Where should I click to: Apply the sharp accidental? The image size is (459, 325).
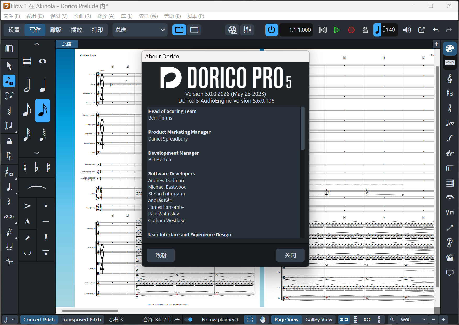pyautogui.click(x=48, y=167)
